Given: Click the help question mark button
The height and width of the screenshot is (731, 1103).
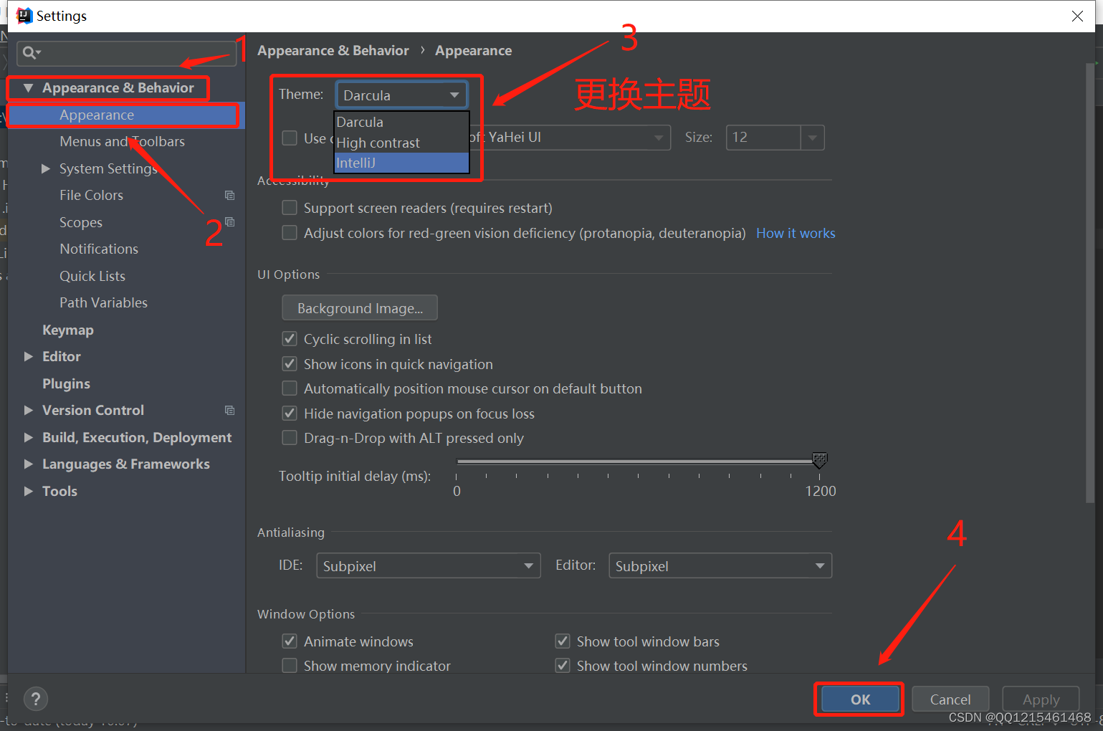Looking at the screenshot, I should 36,699.
